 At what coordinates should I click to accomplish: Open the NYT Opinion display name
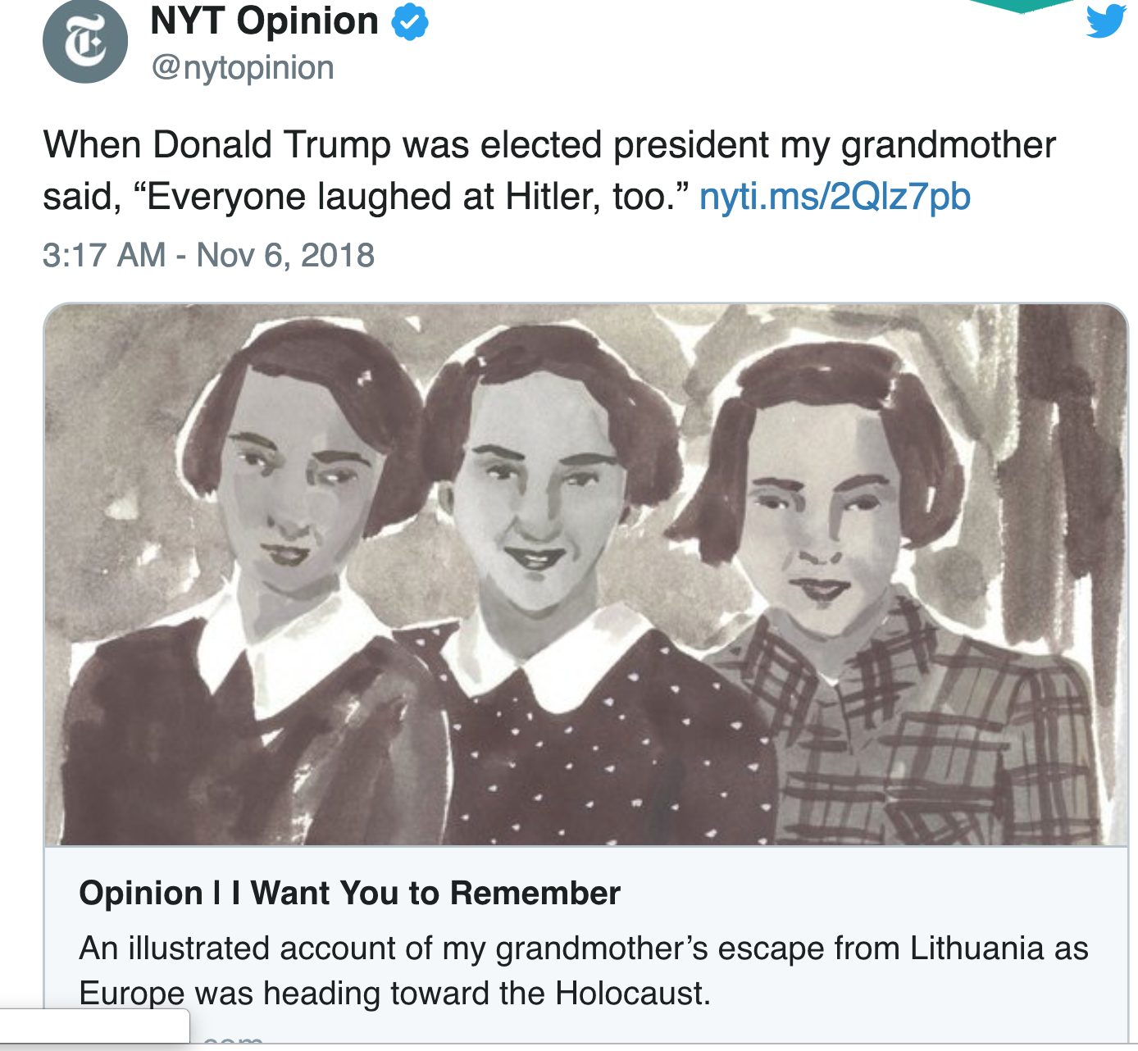point(264,21)
